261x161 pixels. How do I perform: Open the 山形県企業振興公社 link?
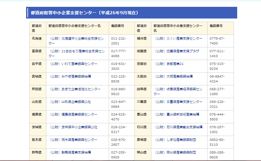(70, 102)
